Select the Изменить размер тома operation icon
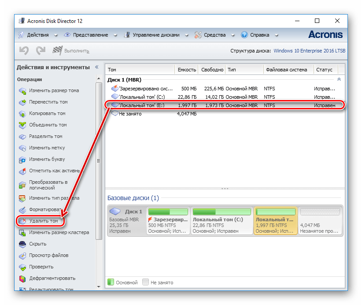362x305 pixels. pos(22,91)
